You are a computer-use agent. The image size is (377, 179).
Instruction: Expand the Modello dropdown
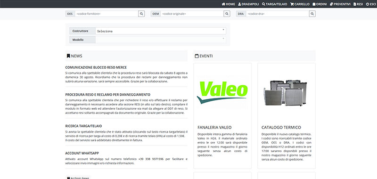click(161, 40)
